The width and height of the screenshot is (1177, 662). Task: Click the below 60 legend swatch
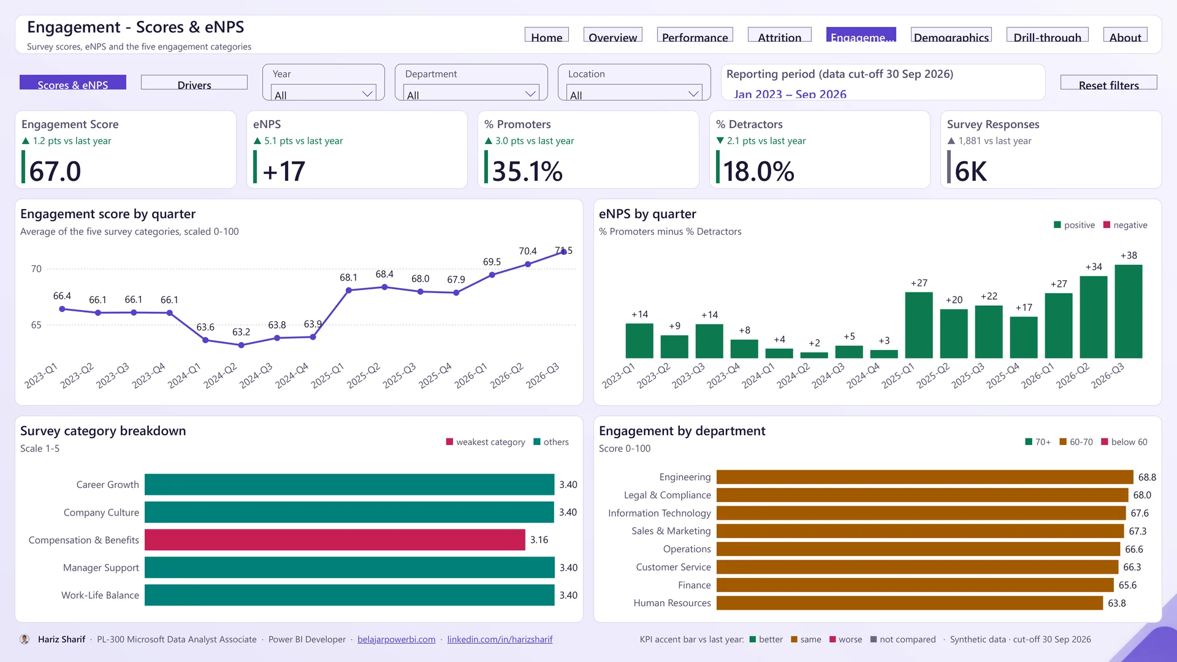click(x=1105, y=442)
